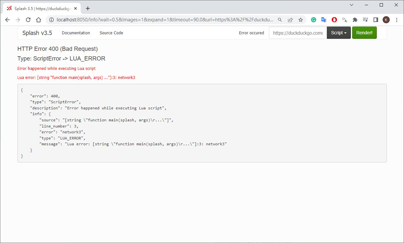Open the Documentation link in the navbar
Screen dimensions: 404x243
tap(76, 33)
